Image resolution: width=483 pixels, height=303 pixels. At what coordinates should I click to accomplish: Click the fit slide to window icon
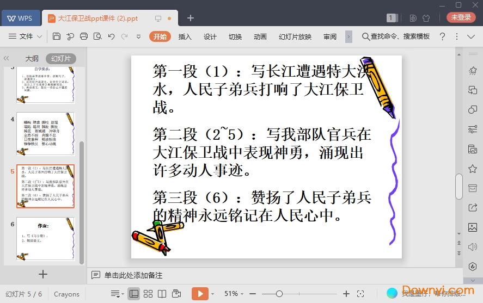click(x=360, y=294)
